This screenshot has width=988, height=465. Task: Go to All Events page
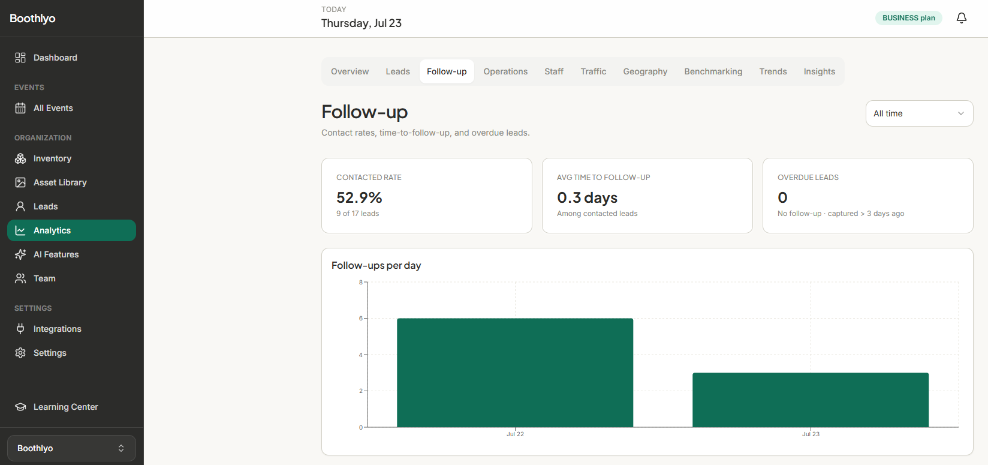pos(71,108)
